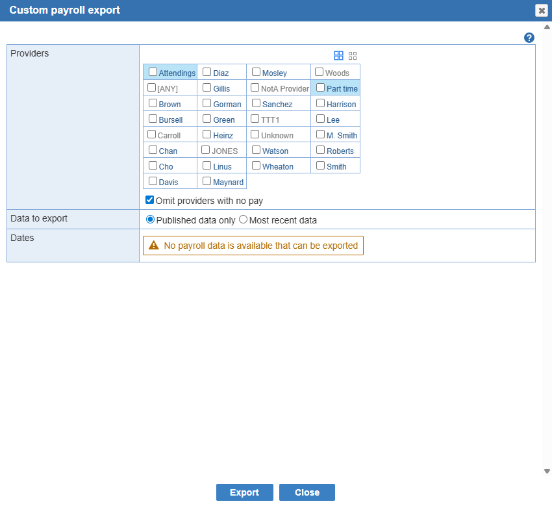Click the Close button
552x506 pixels.
[x=307, y=492]
